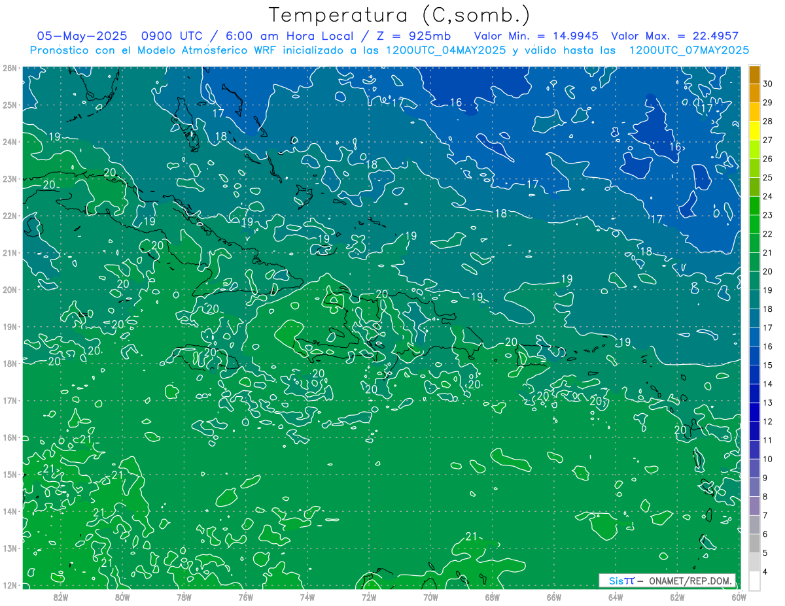Click the color scale label "12"
The image size is (785, 606).
pyautogui.click(x=768, y=422)
